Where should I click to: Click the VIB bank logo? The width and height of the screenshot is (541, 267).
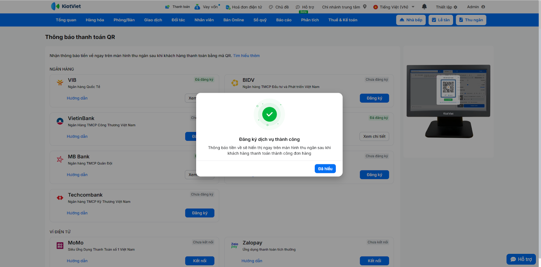60,82
